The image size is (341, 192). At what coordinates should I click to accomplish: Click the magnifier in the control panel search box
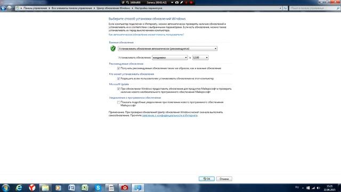click(338, 8)
